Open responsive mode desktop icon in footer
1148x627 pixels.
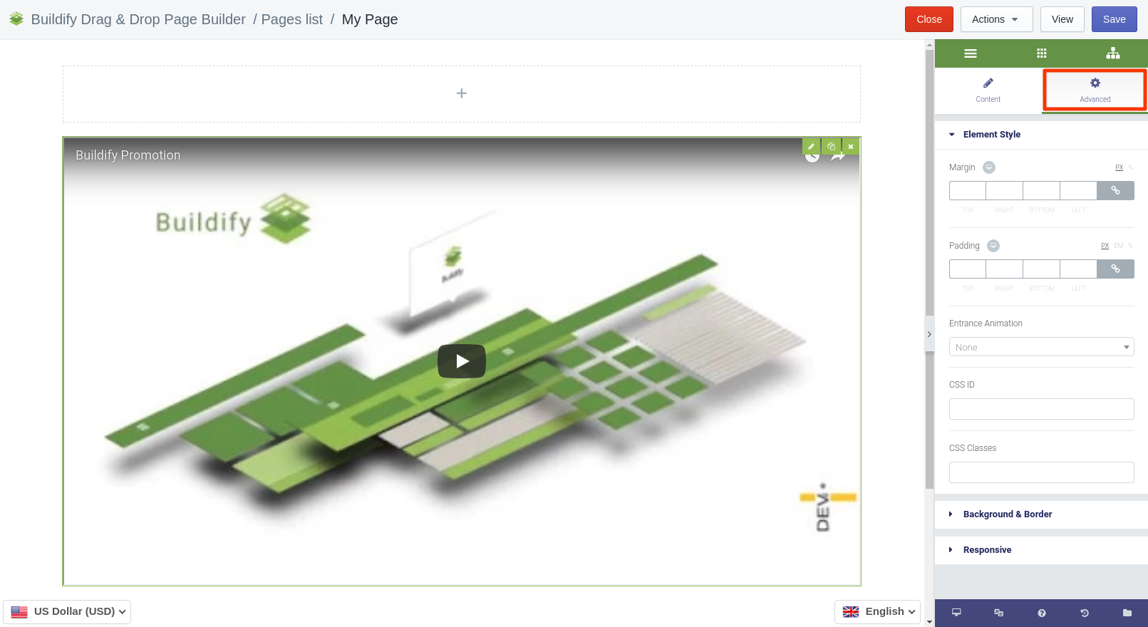click(x=956, y=613)
